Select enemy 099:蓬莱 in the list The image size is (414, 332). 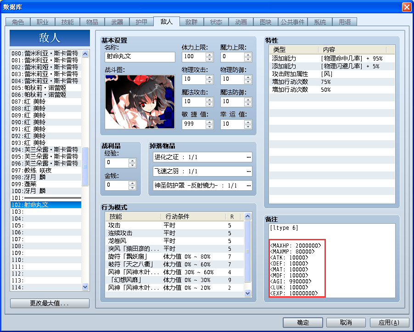click(x=46, y=184)
